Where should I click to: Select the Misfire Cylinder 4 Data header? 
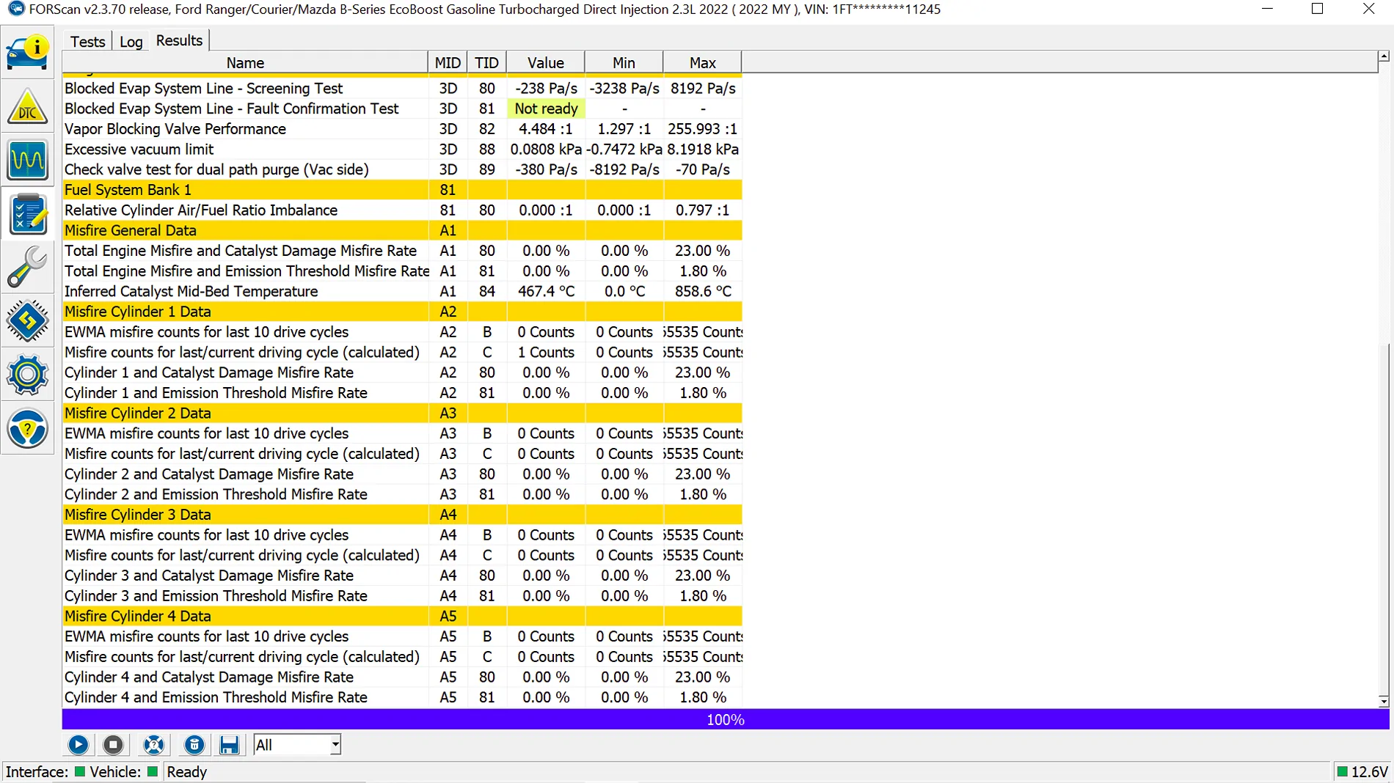coord(402,617)
